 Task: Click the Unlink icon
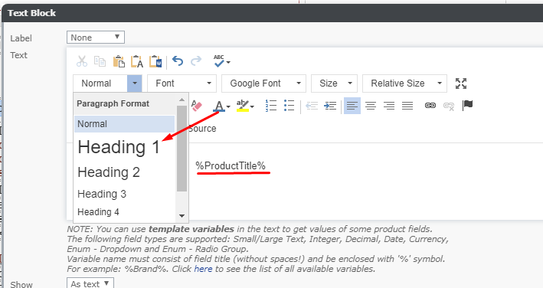pyautogui.click(x=449, y=106)
